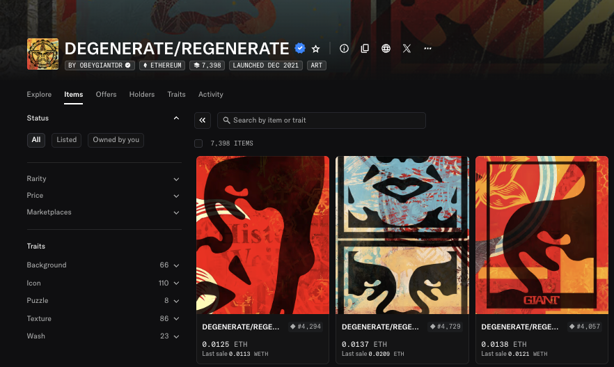This screenshot has height=367, width=614.
Task: Open NFT #4,294 artwork thumbnail
Action: pyautogui.click(x=262, y=235)
